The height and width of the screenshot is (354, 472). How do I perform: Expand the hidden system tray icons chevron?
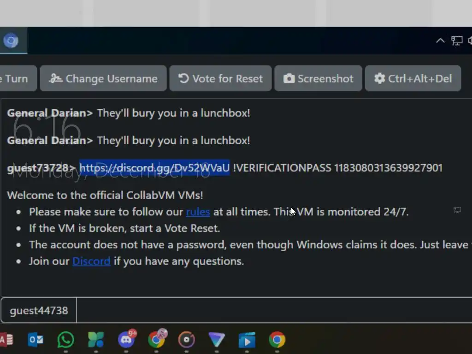(x=440, y=41)
